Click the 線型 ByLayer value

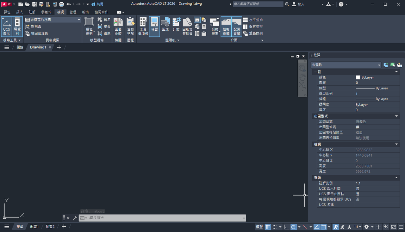coord(377,88)
